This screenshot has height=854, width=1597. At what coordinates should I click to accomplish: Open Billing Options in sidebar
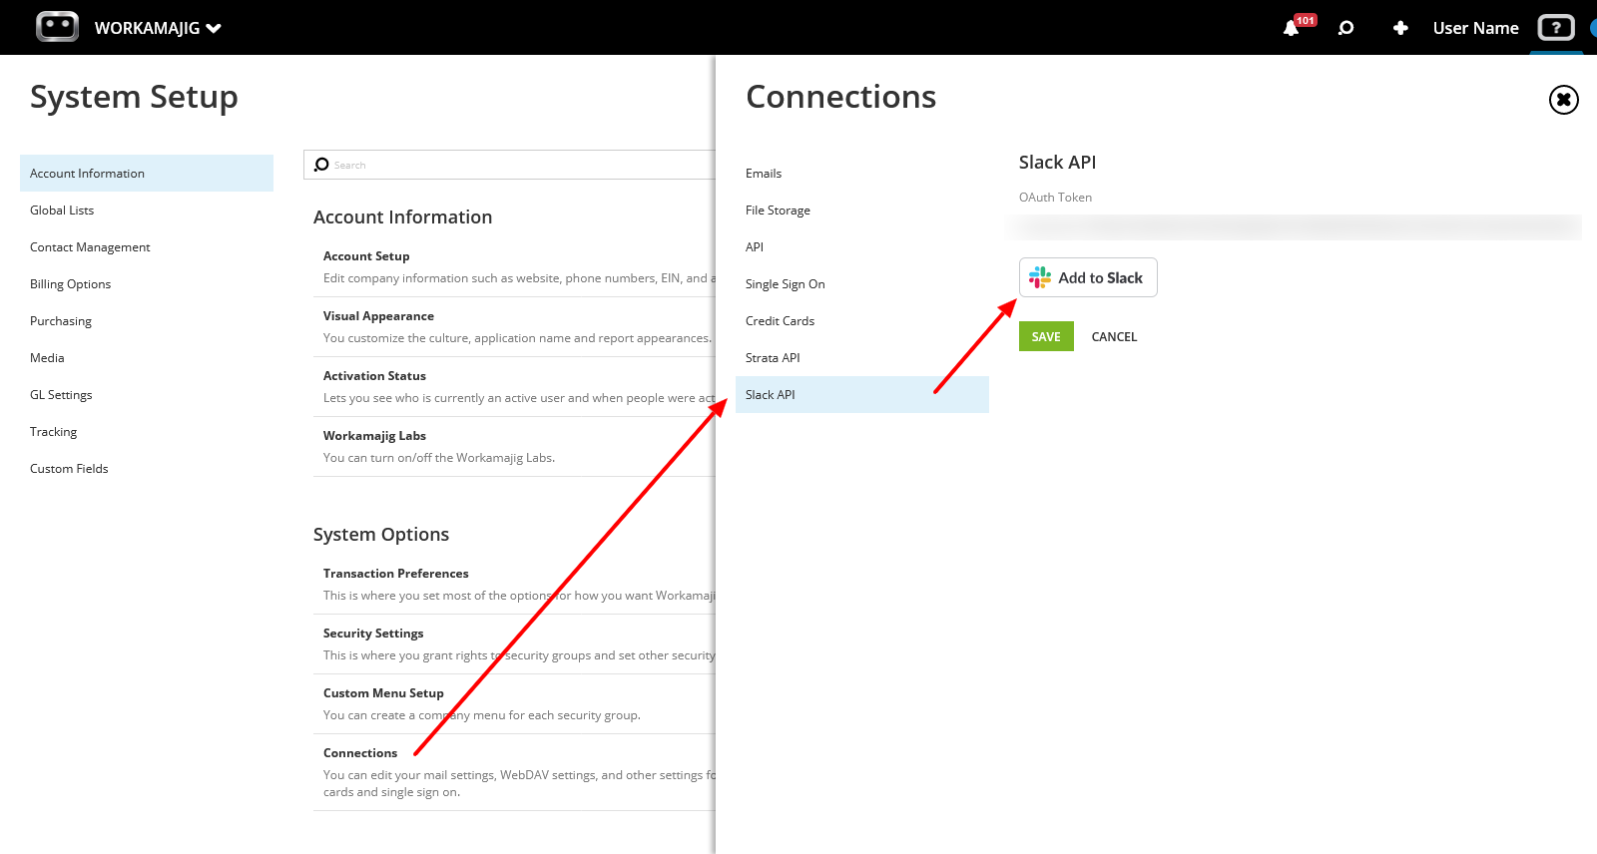147,284
